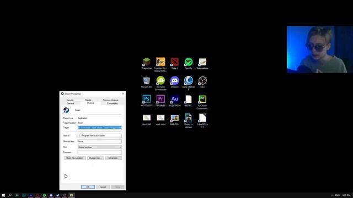Show hidden system tray icons chevron
This screenshot has width=353, height=198.
[332, 195]
